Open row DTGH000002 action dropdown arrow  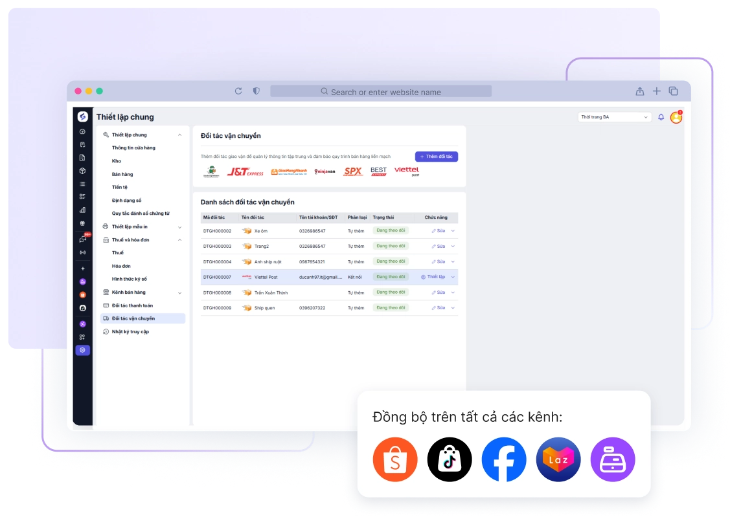coord(453,230)
